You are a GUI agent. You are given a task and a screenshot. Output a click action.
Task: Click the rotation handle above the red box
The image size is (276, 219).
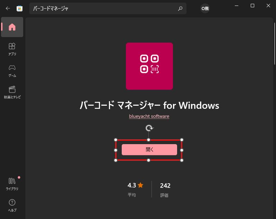(149, 128)
